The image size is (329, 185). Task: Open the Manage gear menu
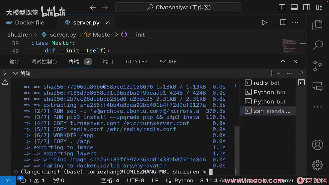pos(317,165)
